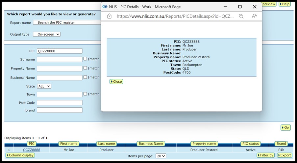Click the NLIS favicon in popup title bar
Image resolution: width=297 pixels, height=163 pixels.
pos(105,7)
